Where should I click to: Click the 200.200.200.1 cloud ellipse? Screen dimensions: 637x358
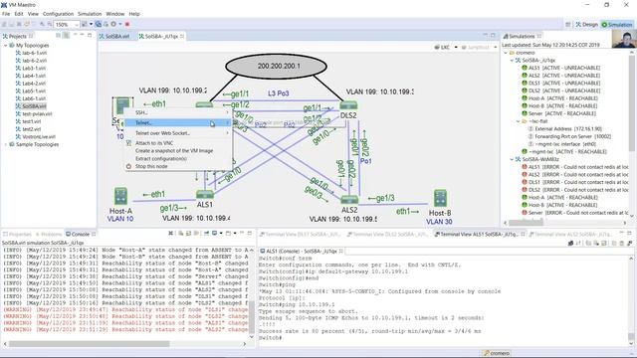277,66
